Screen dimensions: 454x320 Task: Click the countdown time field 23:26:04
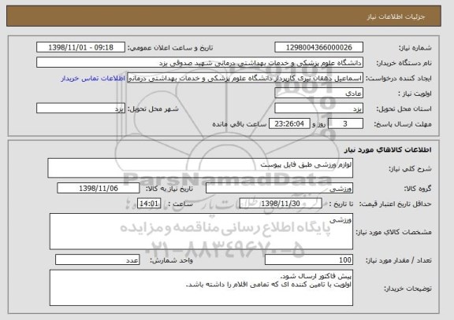(x=289, y=124)
